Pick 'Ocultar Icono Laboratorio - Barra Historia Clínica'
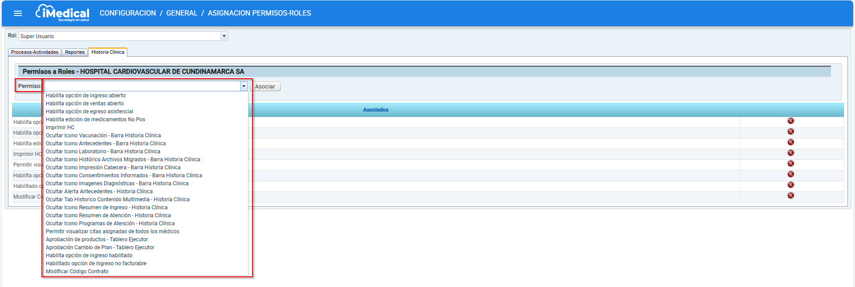The width and height of the screenshot is (855, 287). coord(103,151)
